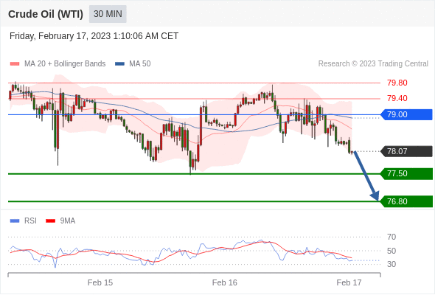Click the 79.80 red resistance label

coord(397,83)
